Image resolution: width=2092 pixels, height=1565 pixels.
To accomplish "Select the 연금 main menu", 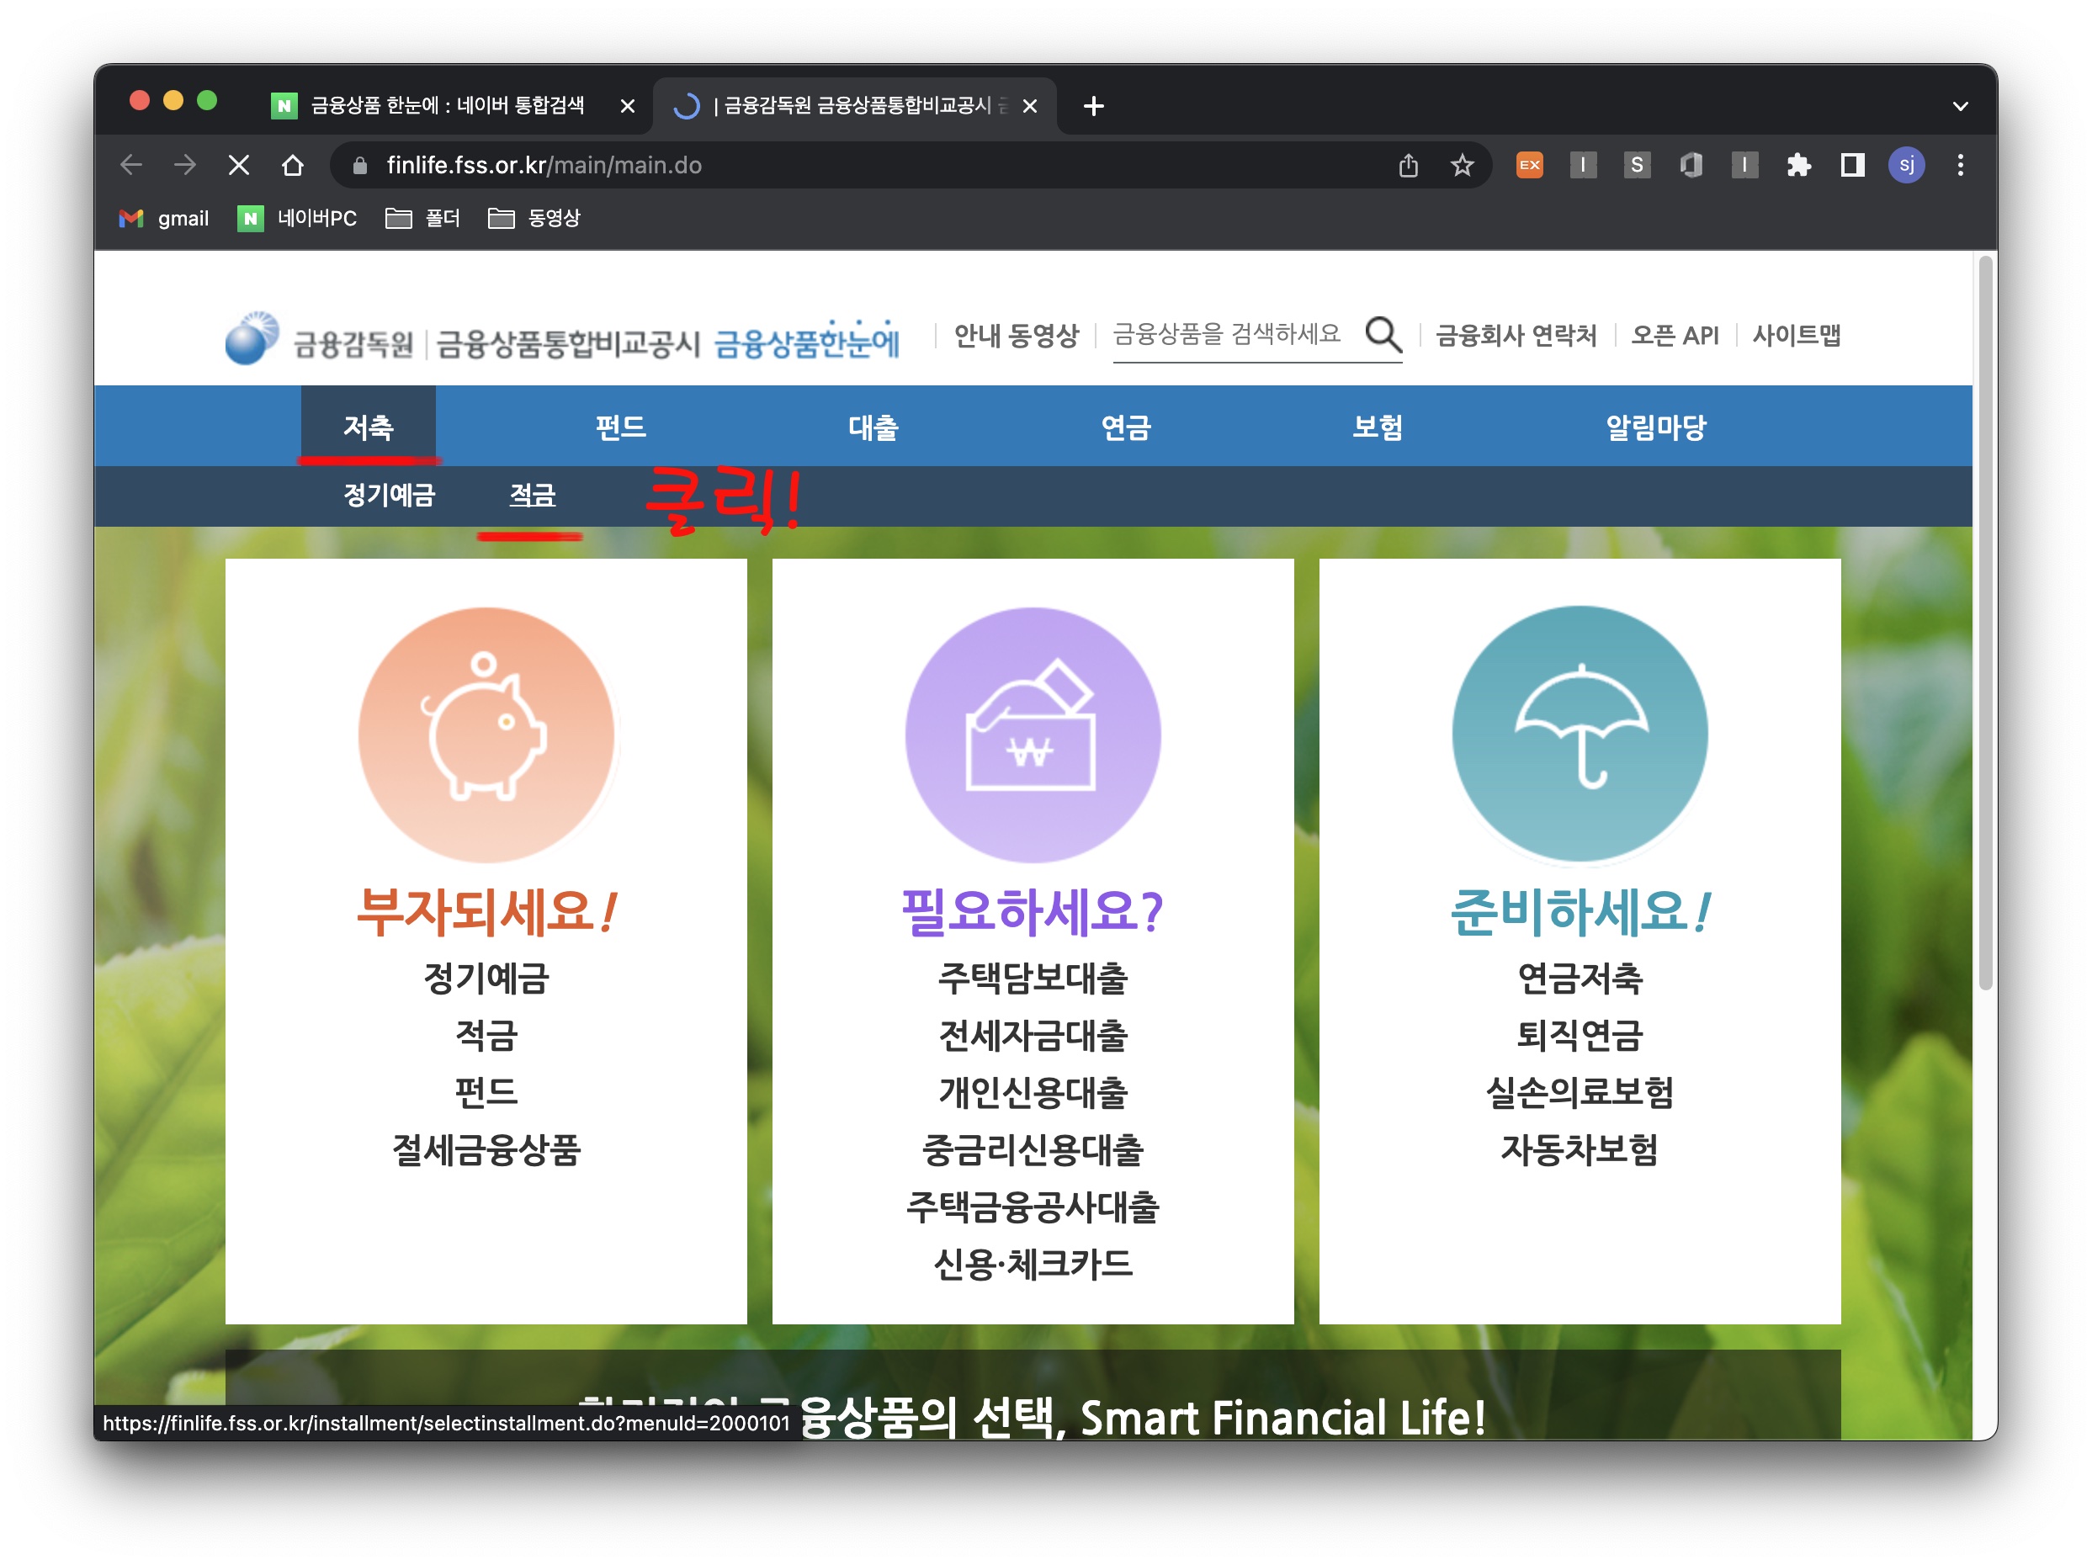I will coord(1125,427).
